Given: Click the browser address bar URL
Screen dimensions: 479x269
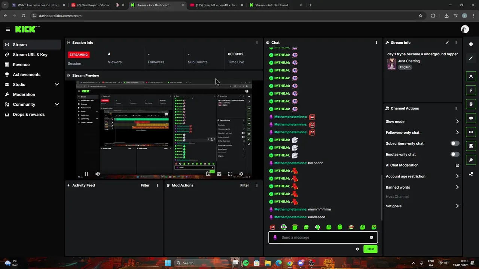Looking at the screenshot, I should pos(60,16).
